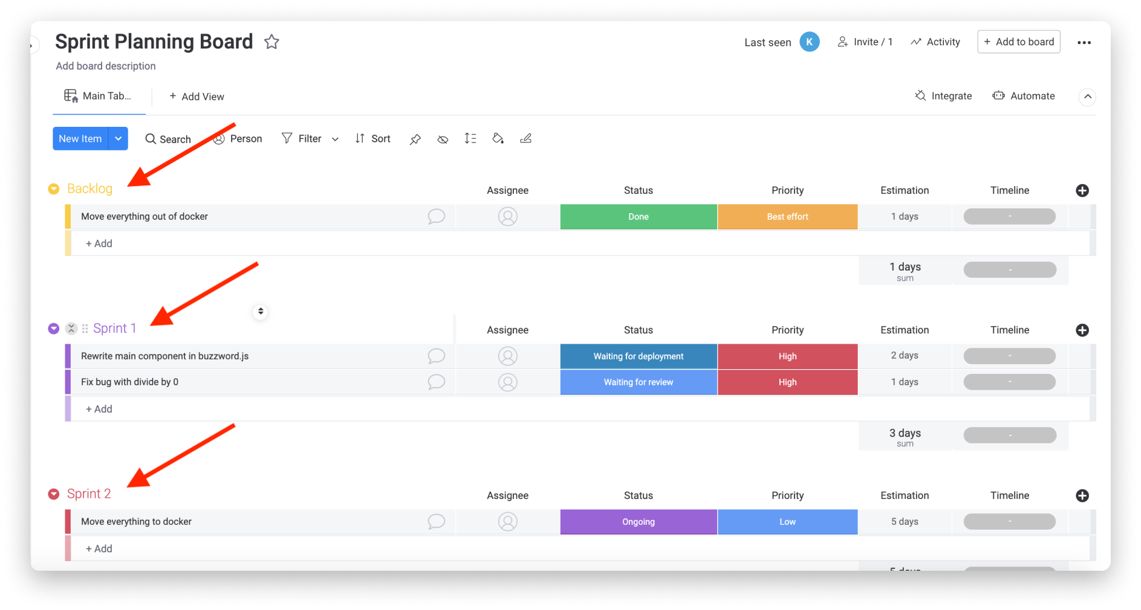Set timeline for Move everything out of docker
This screenshot has width=1141, height=610.
tap(1009, 216)
